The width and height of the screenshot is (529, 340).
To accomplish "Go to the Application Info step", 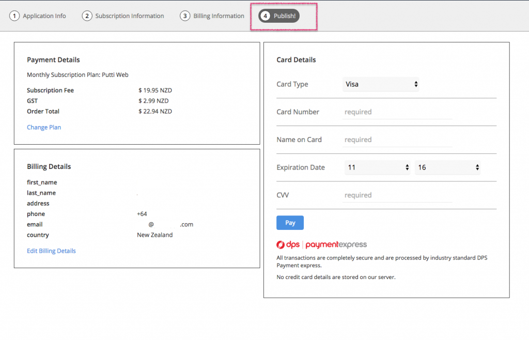I will coord(44,16).
